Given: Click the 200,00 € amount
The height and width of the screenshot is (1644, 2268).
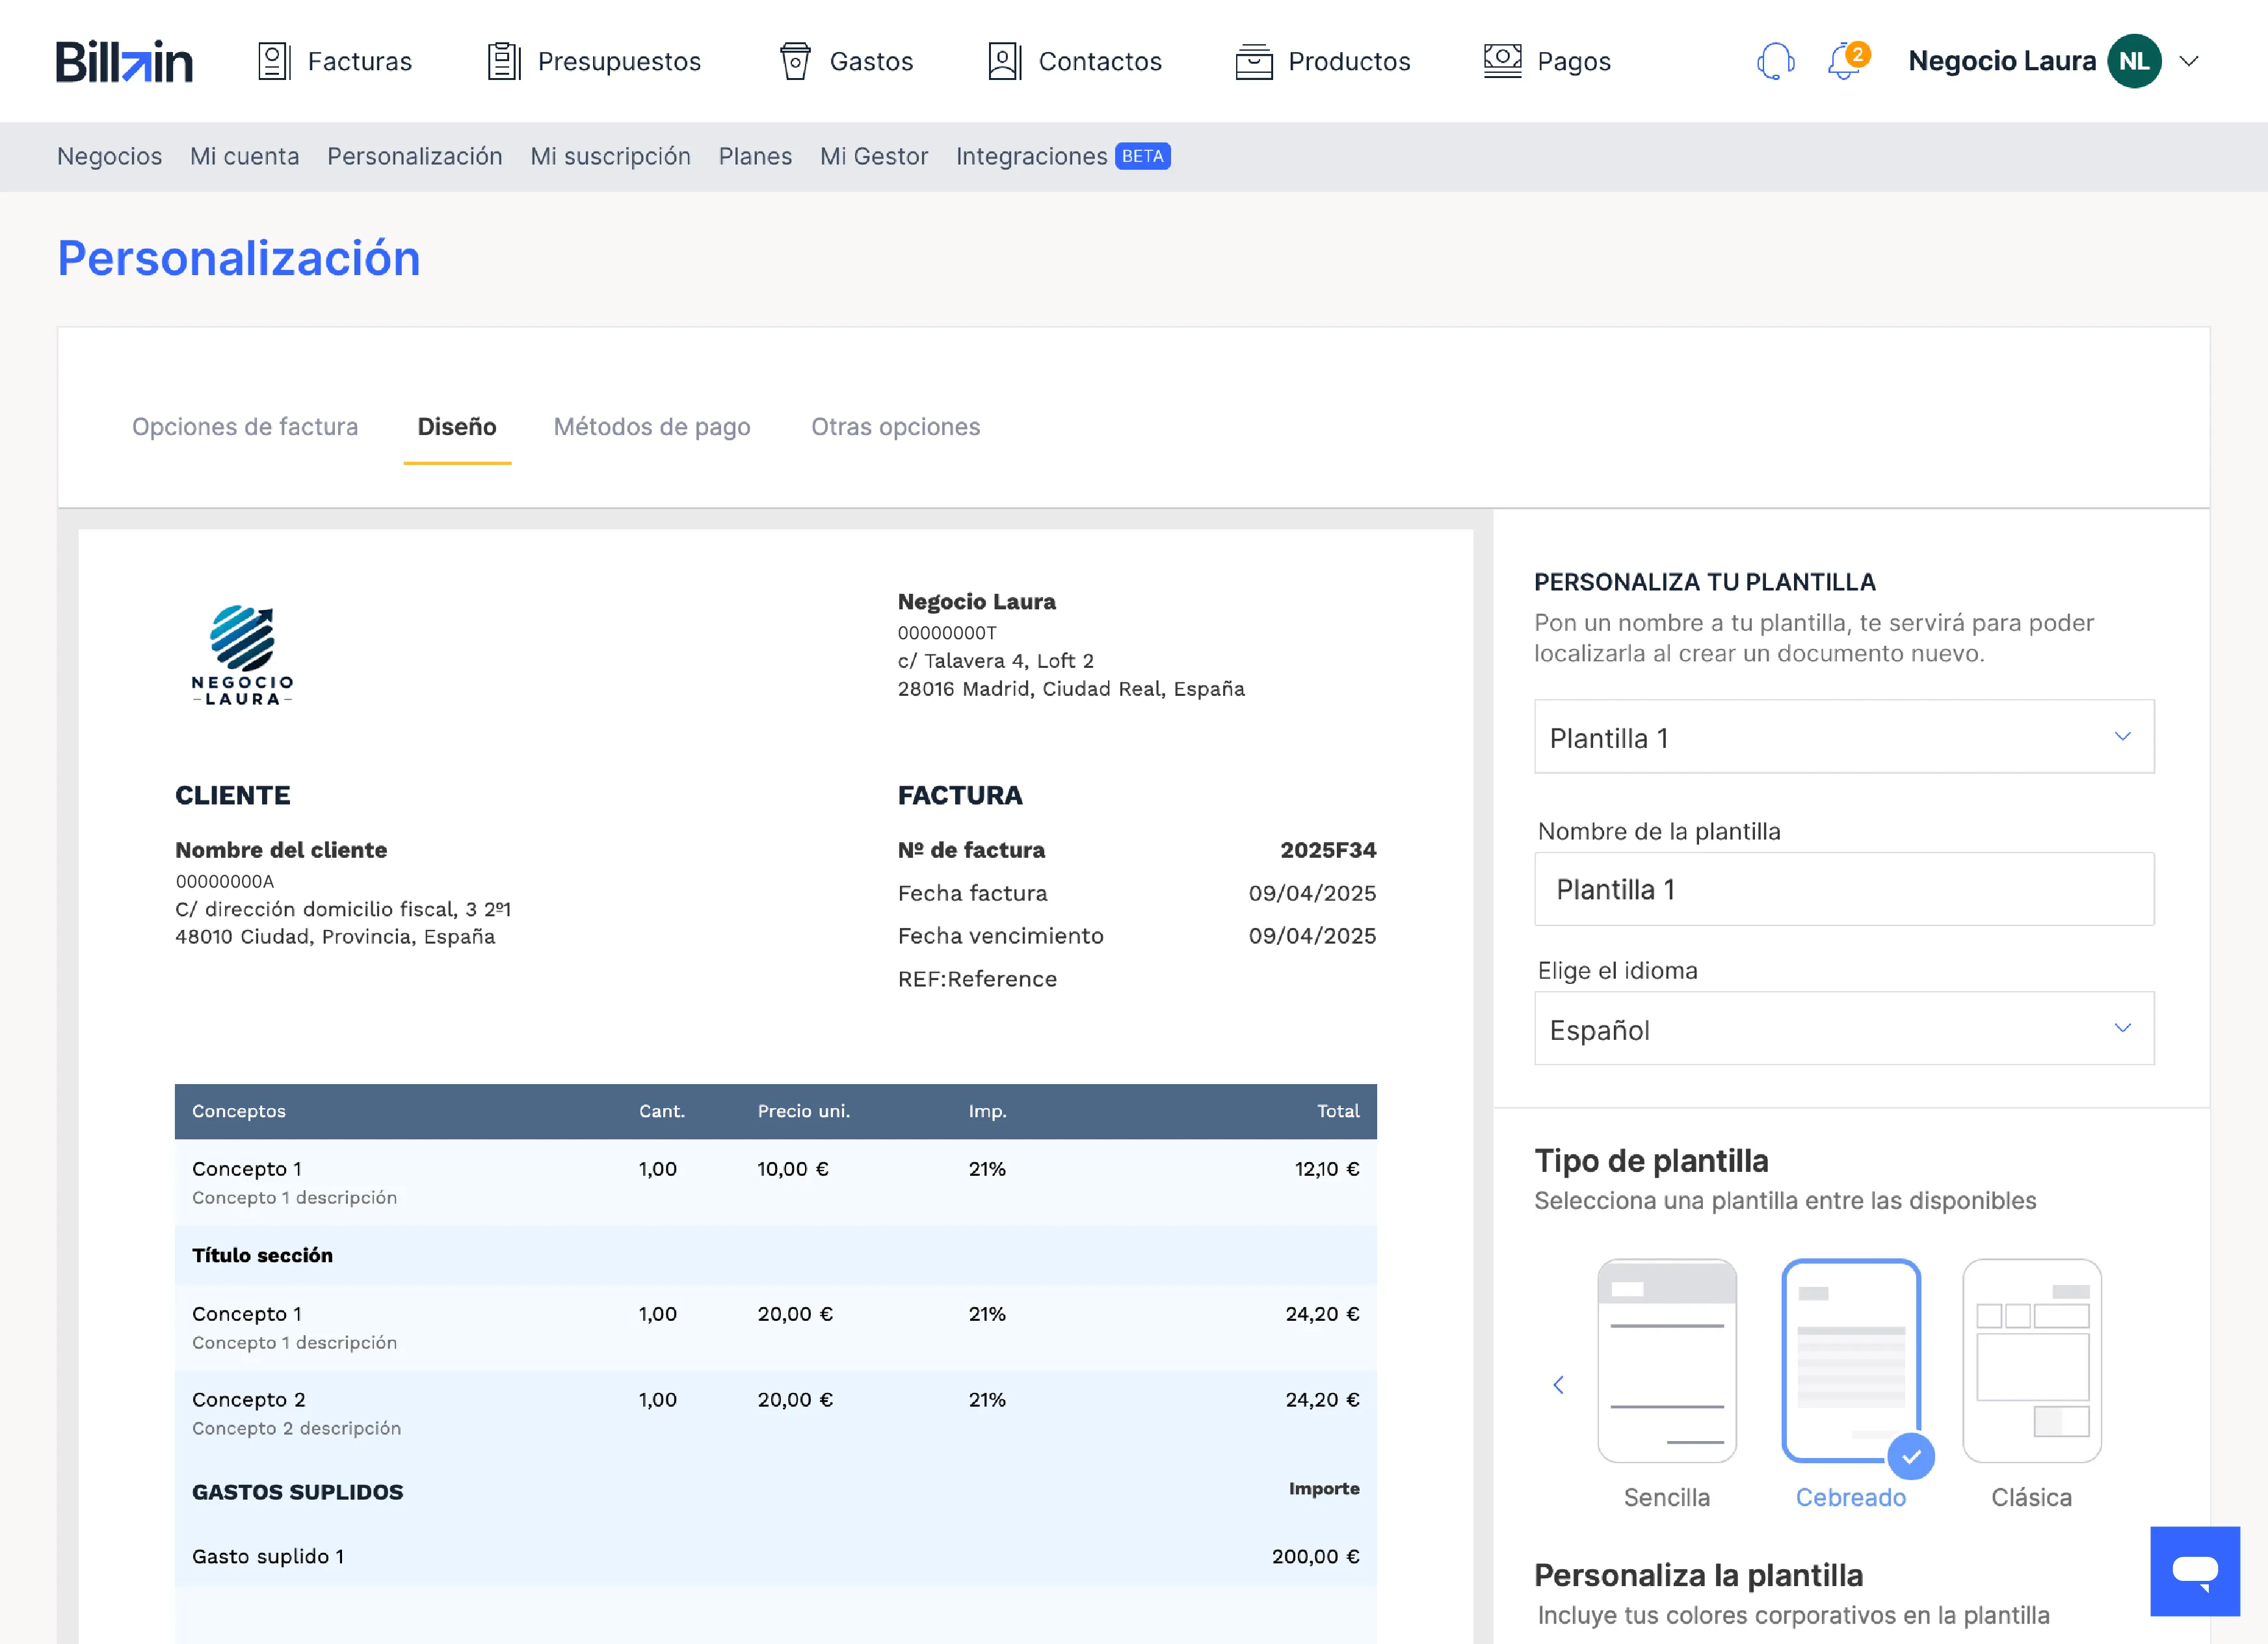Looking at the screenshot, I should click(x=1316, y=1556).
